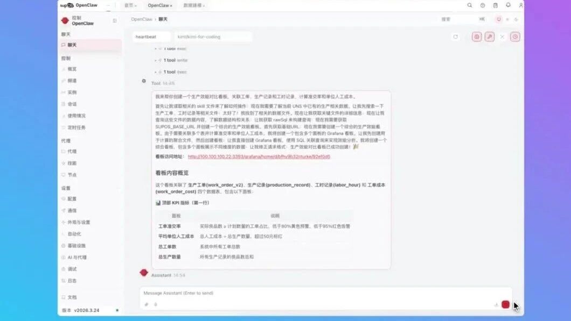This screenshot has width=571, height=321.
Task: Open 概览 overview in sidebar
Action: [x=90, y=69]
